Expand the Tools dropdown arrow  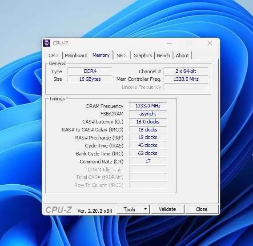(x=145, y=209)
